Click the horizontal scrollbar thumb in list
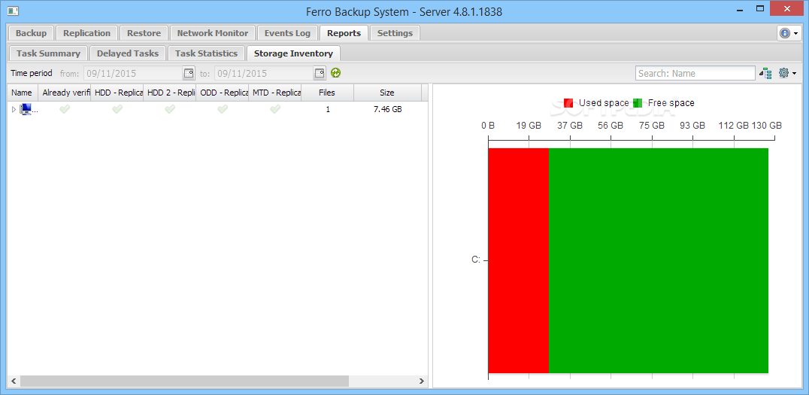The image size is (809, 395). (185, 381)
